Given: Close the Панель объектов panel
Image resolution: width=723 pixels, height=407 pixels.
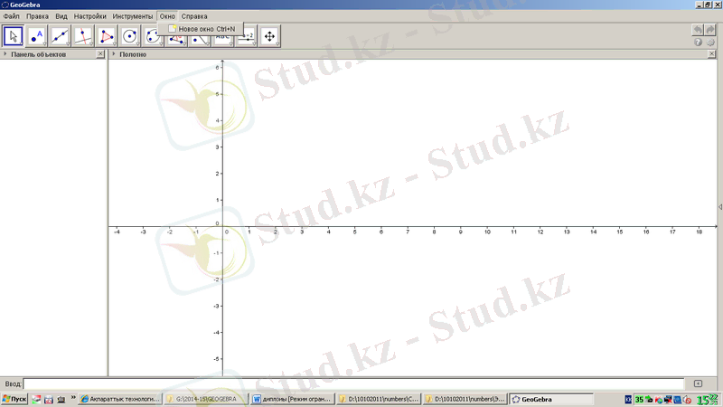Looking at the screenshot, I should pos(100,54).
